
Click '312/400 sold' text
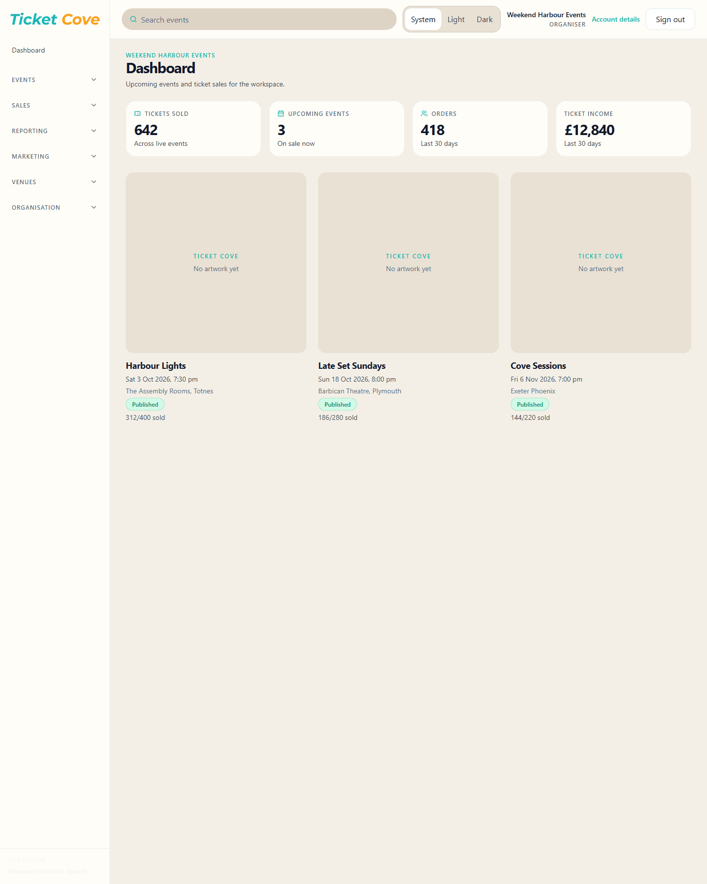pyautogui.click(x=145, y=417)
